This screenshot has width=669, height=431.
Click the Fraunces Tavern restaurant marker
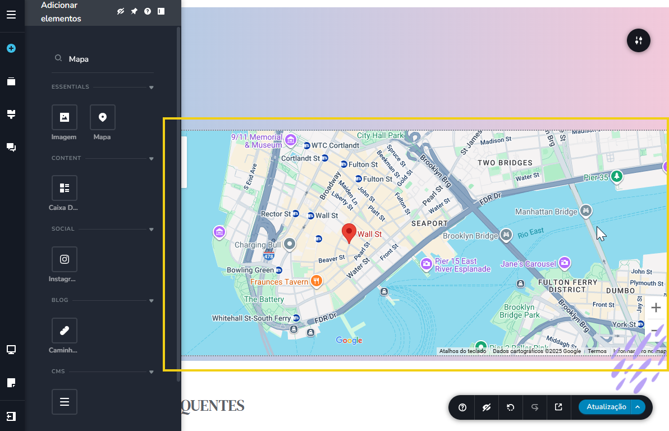tap(316, 281)
